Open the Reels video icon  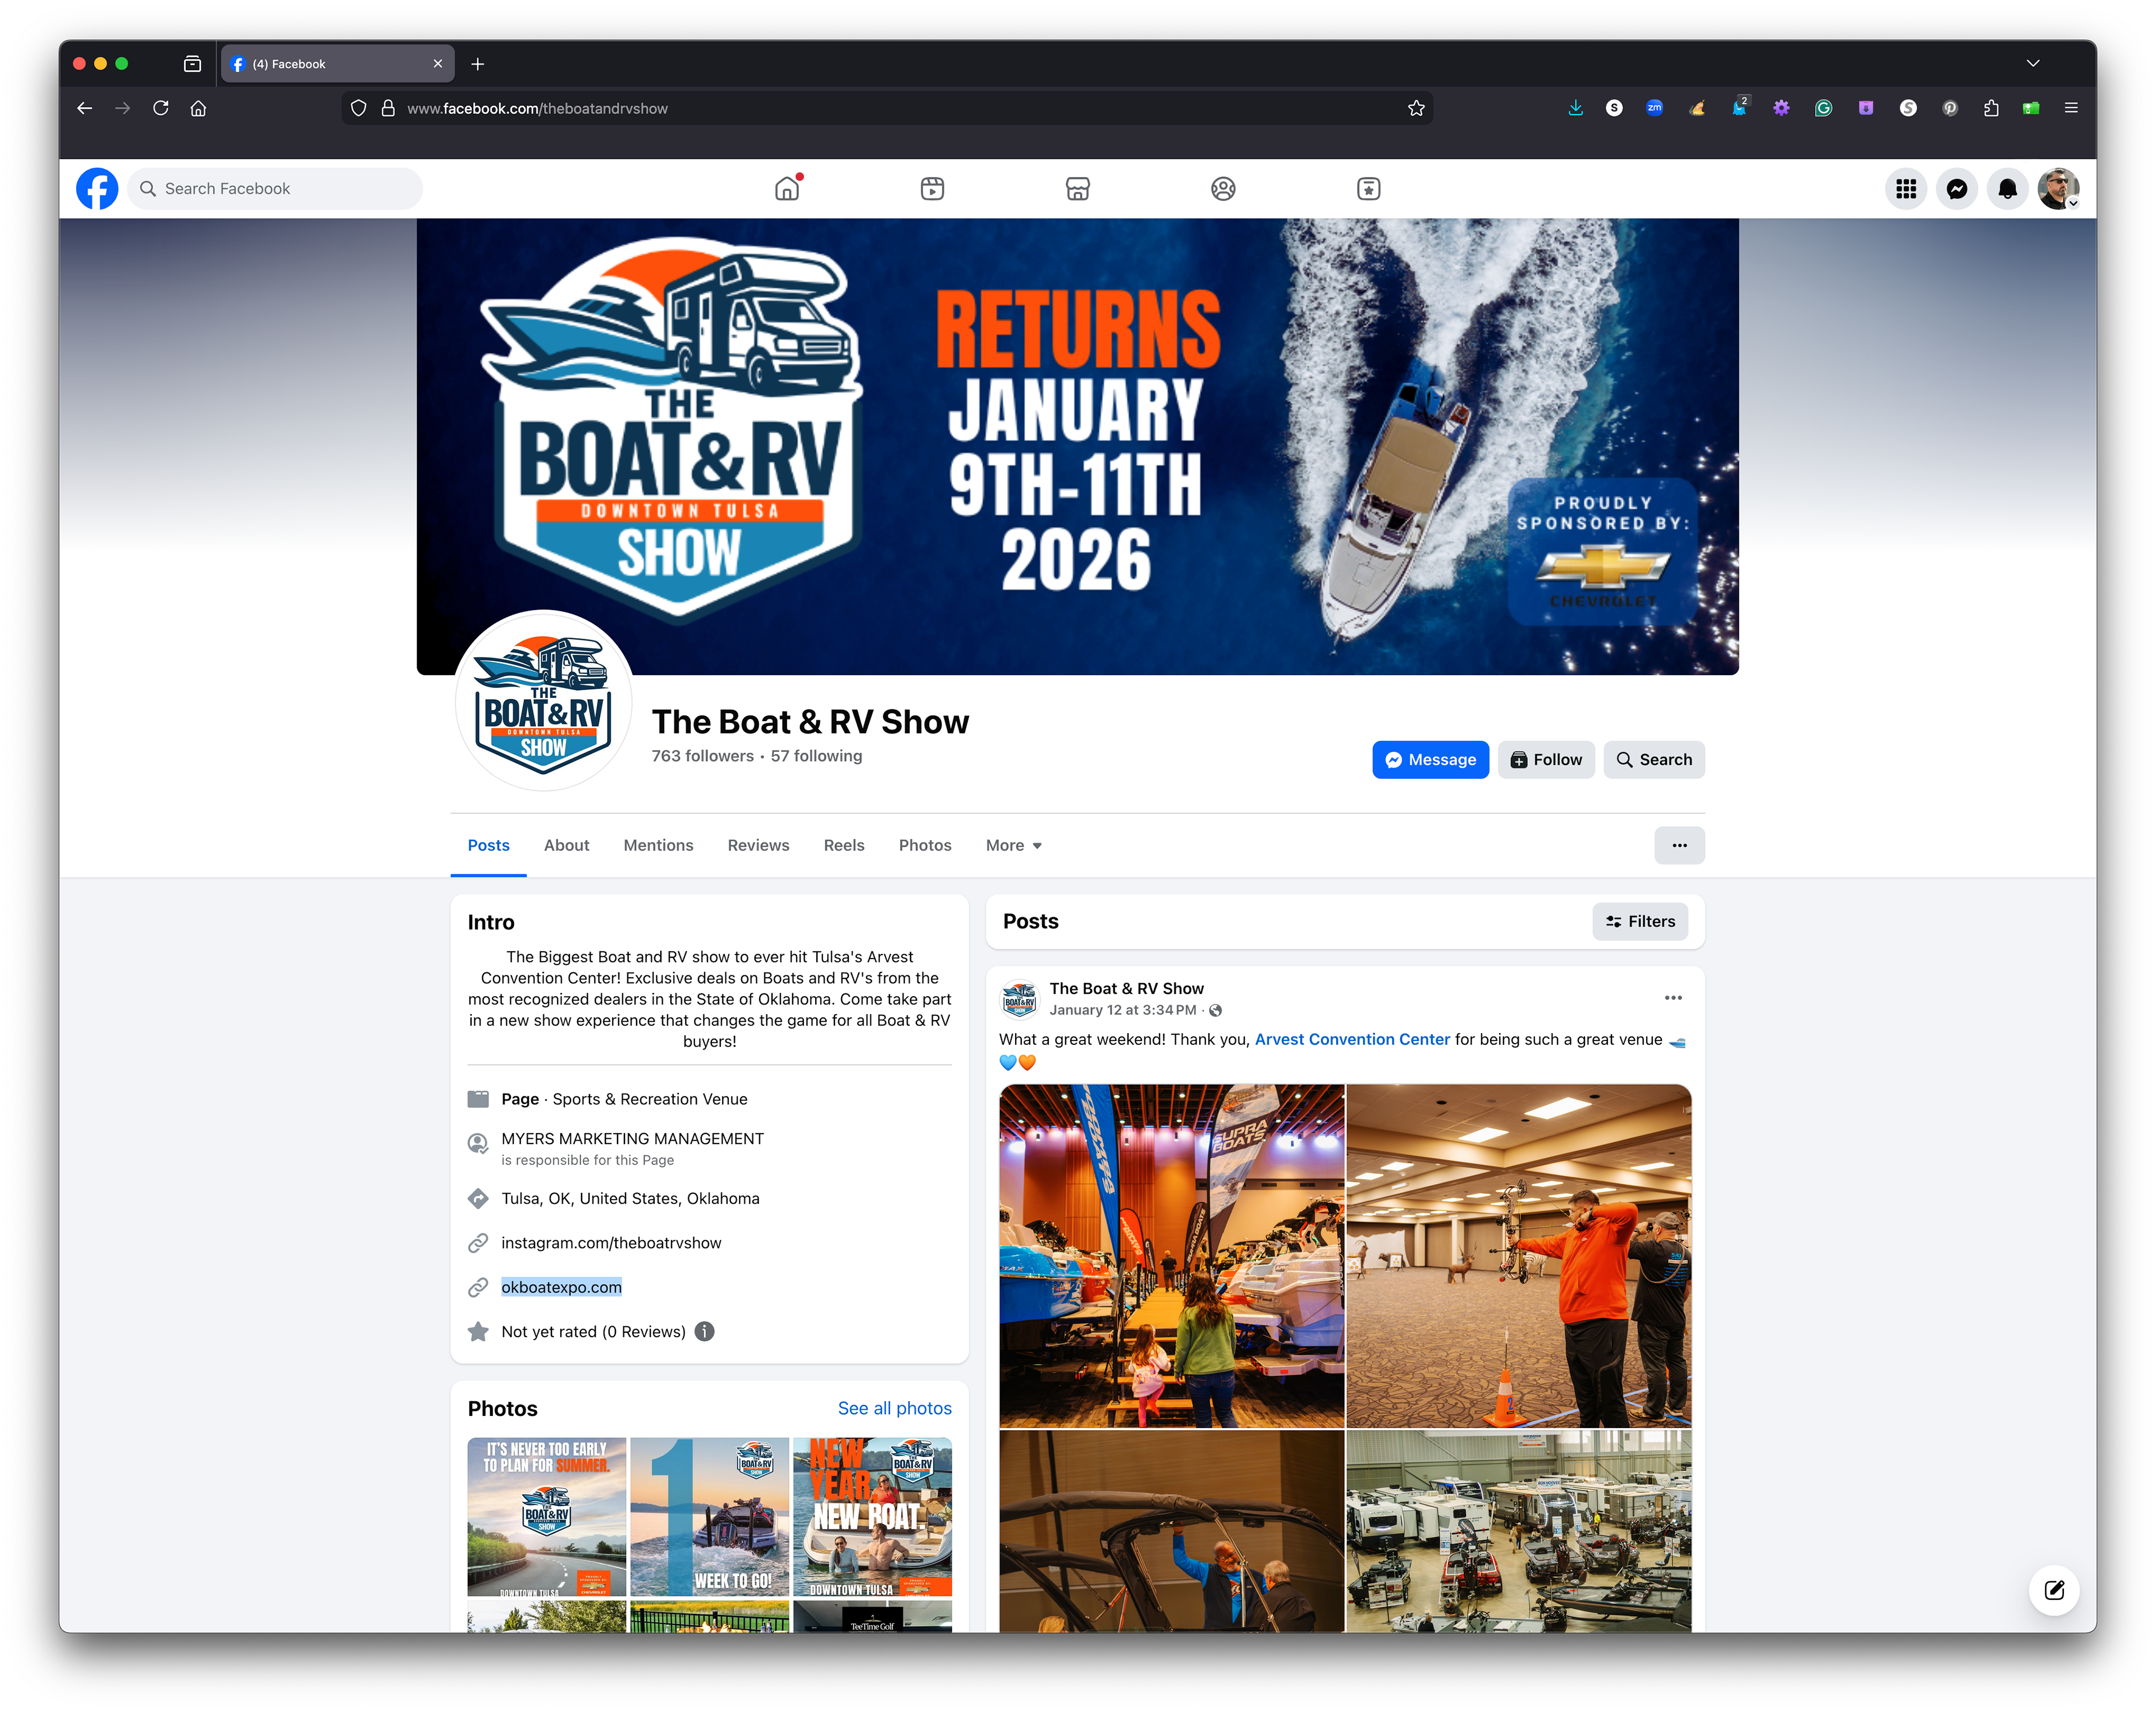932,189
